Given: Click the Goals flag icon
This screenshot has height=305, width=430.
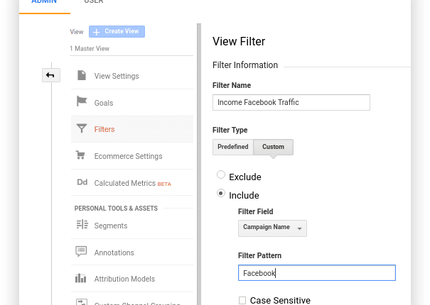Looking at the screenshot, I should (82, 101).
